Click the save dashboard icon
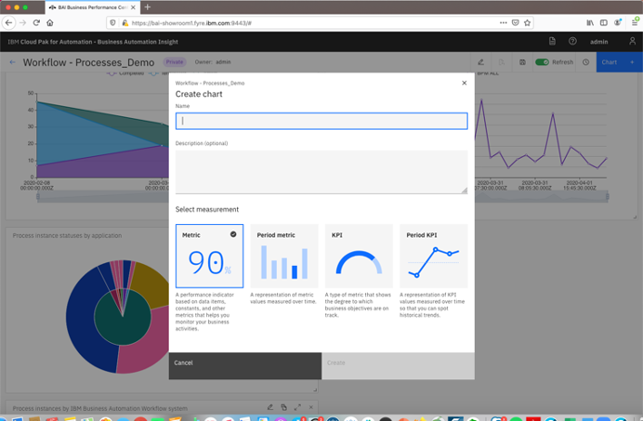 522,63
